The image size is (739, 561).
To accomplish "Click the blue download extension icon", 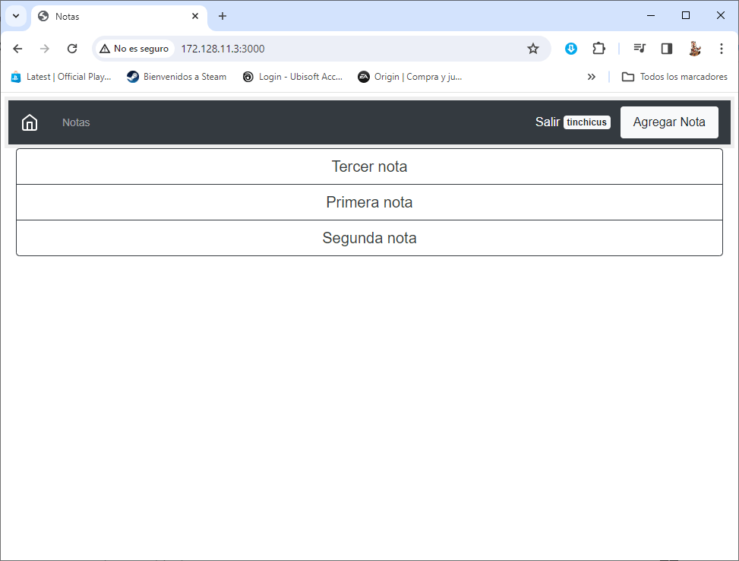I will click(x=571, y=49).
